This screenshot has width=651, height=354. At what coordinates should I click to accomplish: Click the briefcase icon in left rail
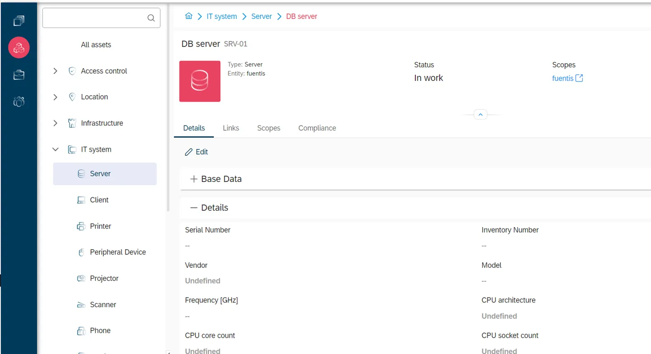pyautogui.click(x=19, y=75)
